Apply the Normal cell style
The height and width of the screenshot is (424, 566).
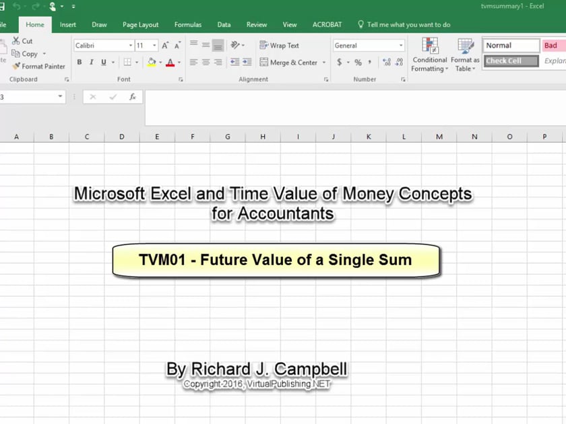(x=511, y=46)
